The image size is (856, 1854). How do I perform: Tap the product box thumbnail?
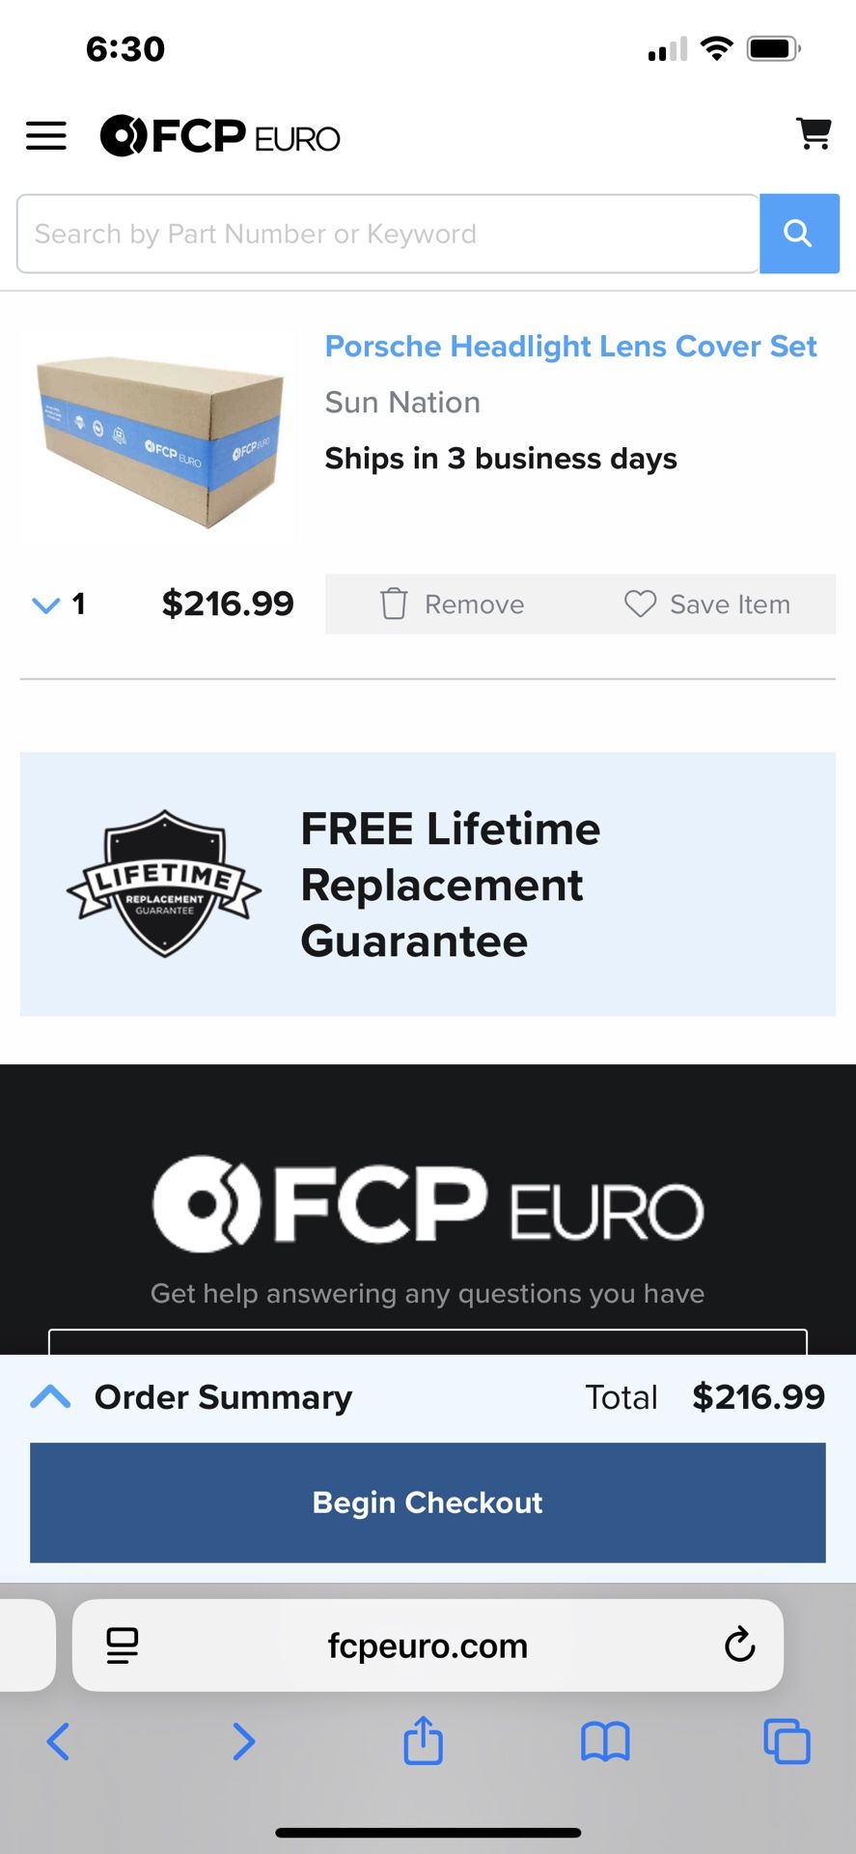[158, 439]
